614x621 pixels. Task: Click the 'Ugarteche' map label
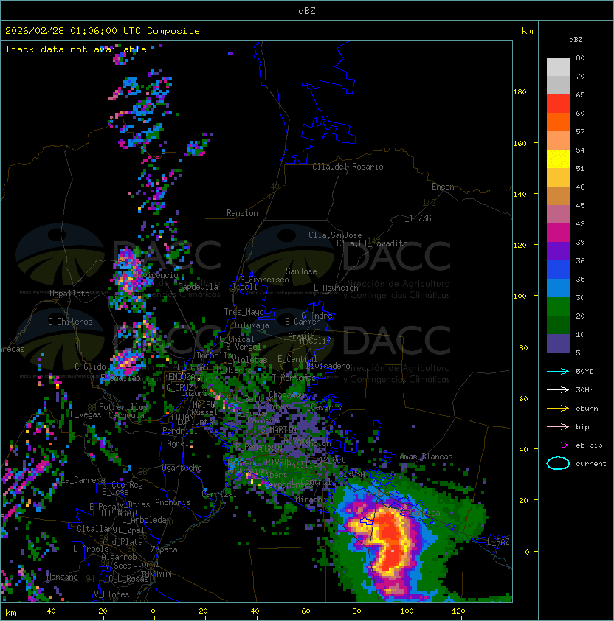coord(182,468)
